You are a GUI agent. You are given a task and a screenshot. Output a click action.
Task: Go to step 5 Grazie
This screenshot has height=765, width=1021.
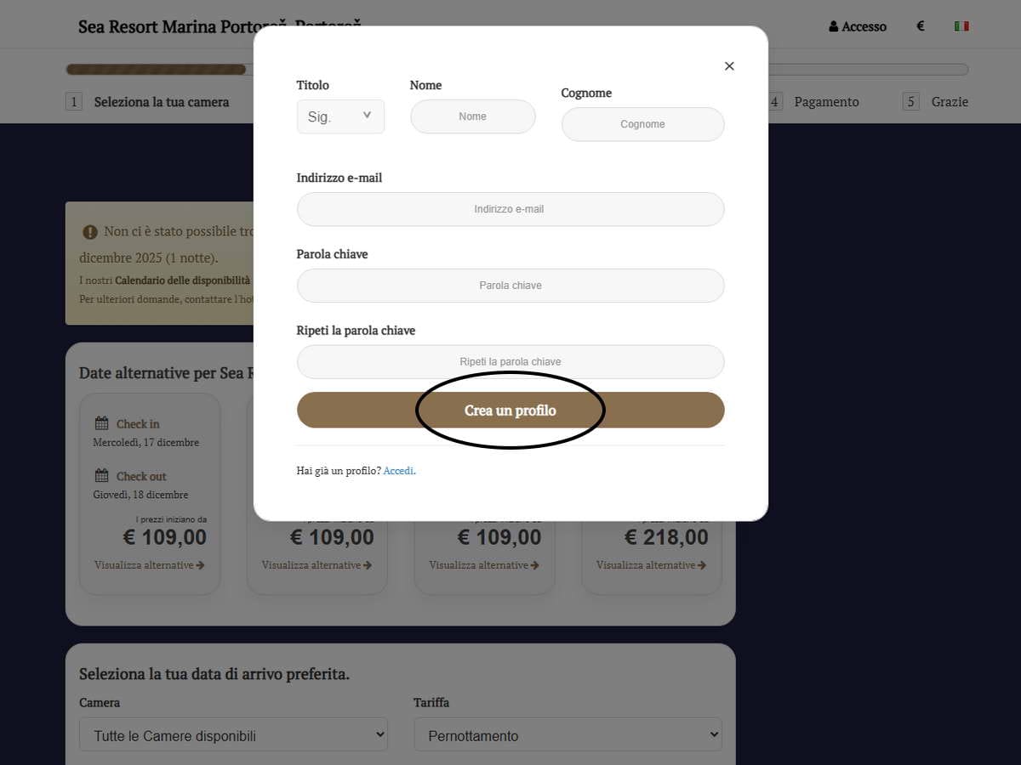[949, 102]
